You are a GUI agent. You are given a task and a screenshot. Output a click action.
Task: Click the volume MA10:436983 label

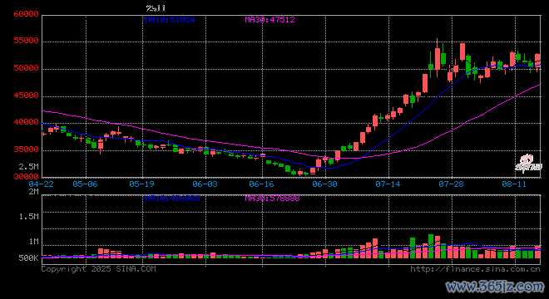(x=173, y=199)
